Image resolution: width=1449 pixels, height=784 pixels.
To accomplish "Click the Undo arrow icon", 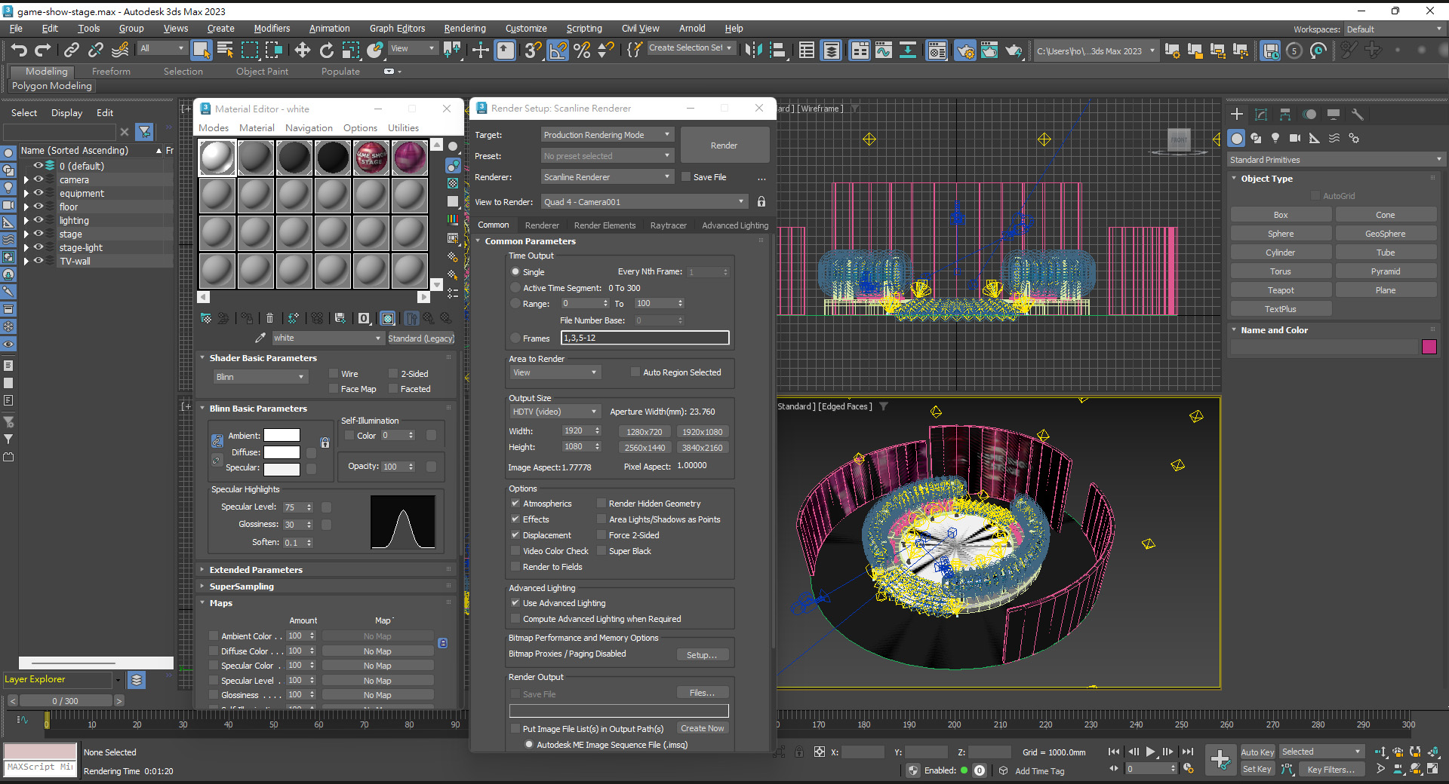I will click(x=19, y=50).
